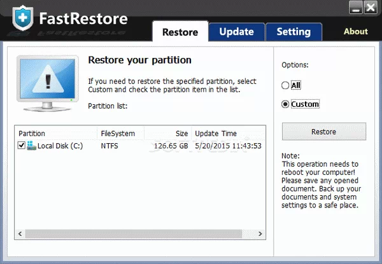The width and height of the screenshot is (382, 264).
Task: Click the NTFS file system cell
Action: click(110, 146)
